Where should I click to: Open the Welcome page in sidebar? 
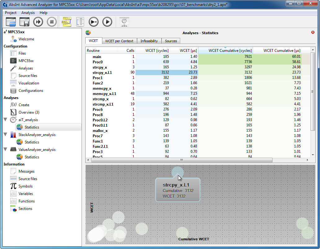click(x=26, y=39)
